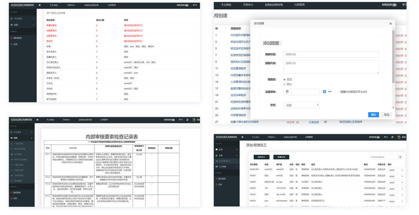Select 自己 radio button for 提醒给

click(x=284, y=80)
